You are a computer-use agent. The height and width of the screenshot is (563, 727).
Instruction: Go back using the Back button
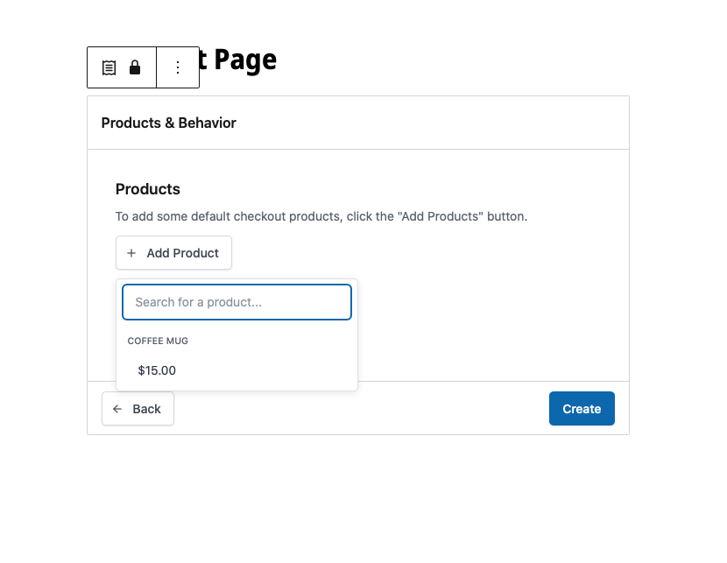pyautogui.click(x=138, y=409)
